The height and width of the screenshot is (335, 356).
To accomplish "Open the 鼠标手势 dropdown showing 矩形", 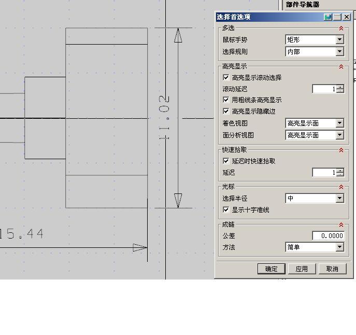I will [315, 39].
